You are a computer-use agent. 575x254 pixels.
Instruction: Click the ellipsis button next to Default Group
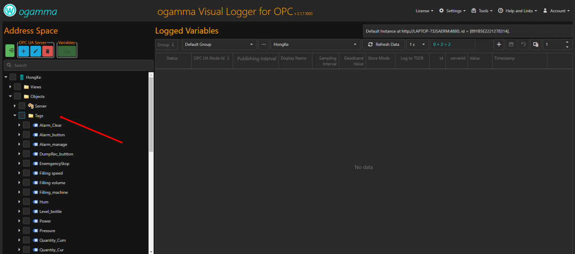click(264, 44)
